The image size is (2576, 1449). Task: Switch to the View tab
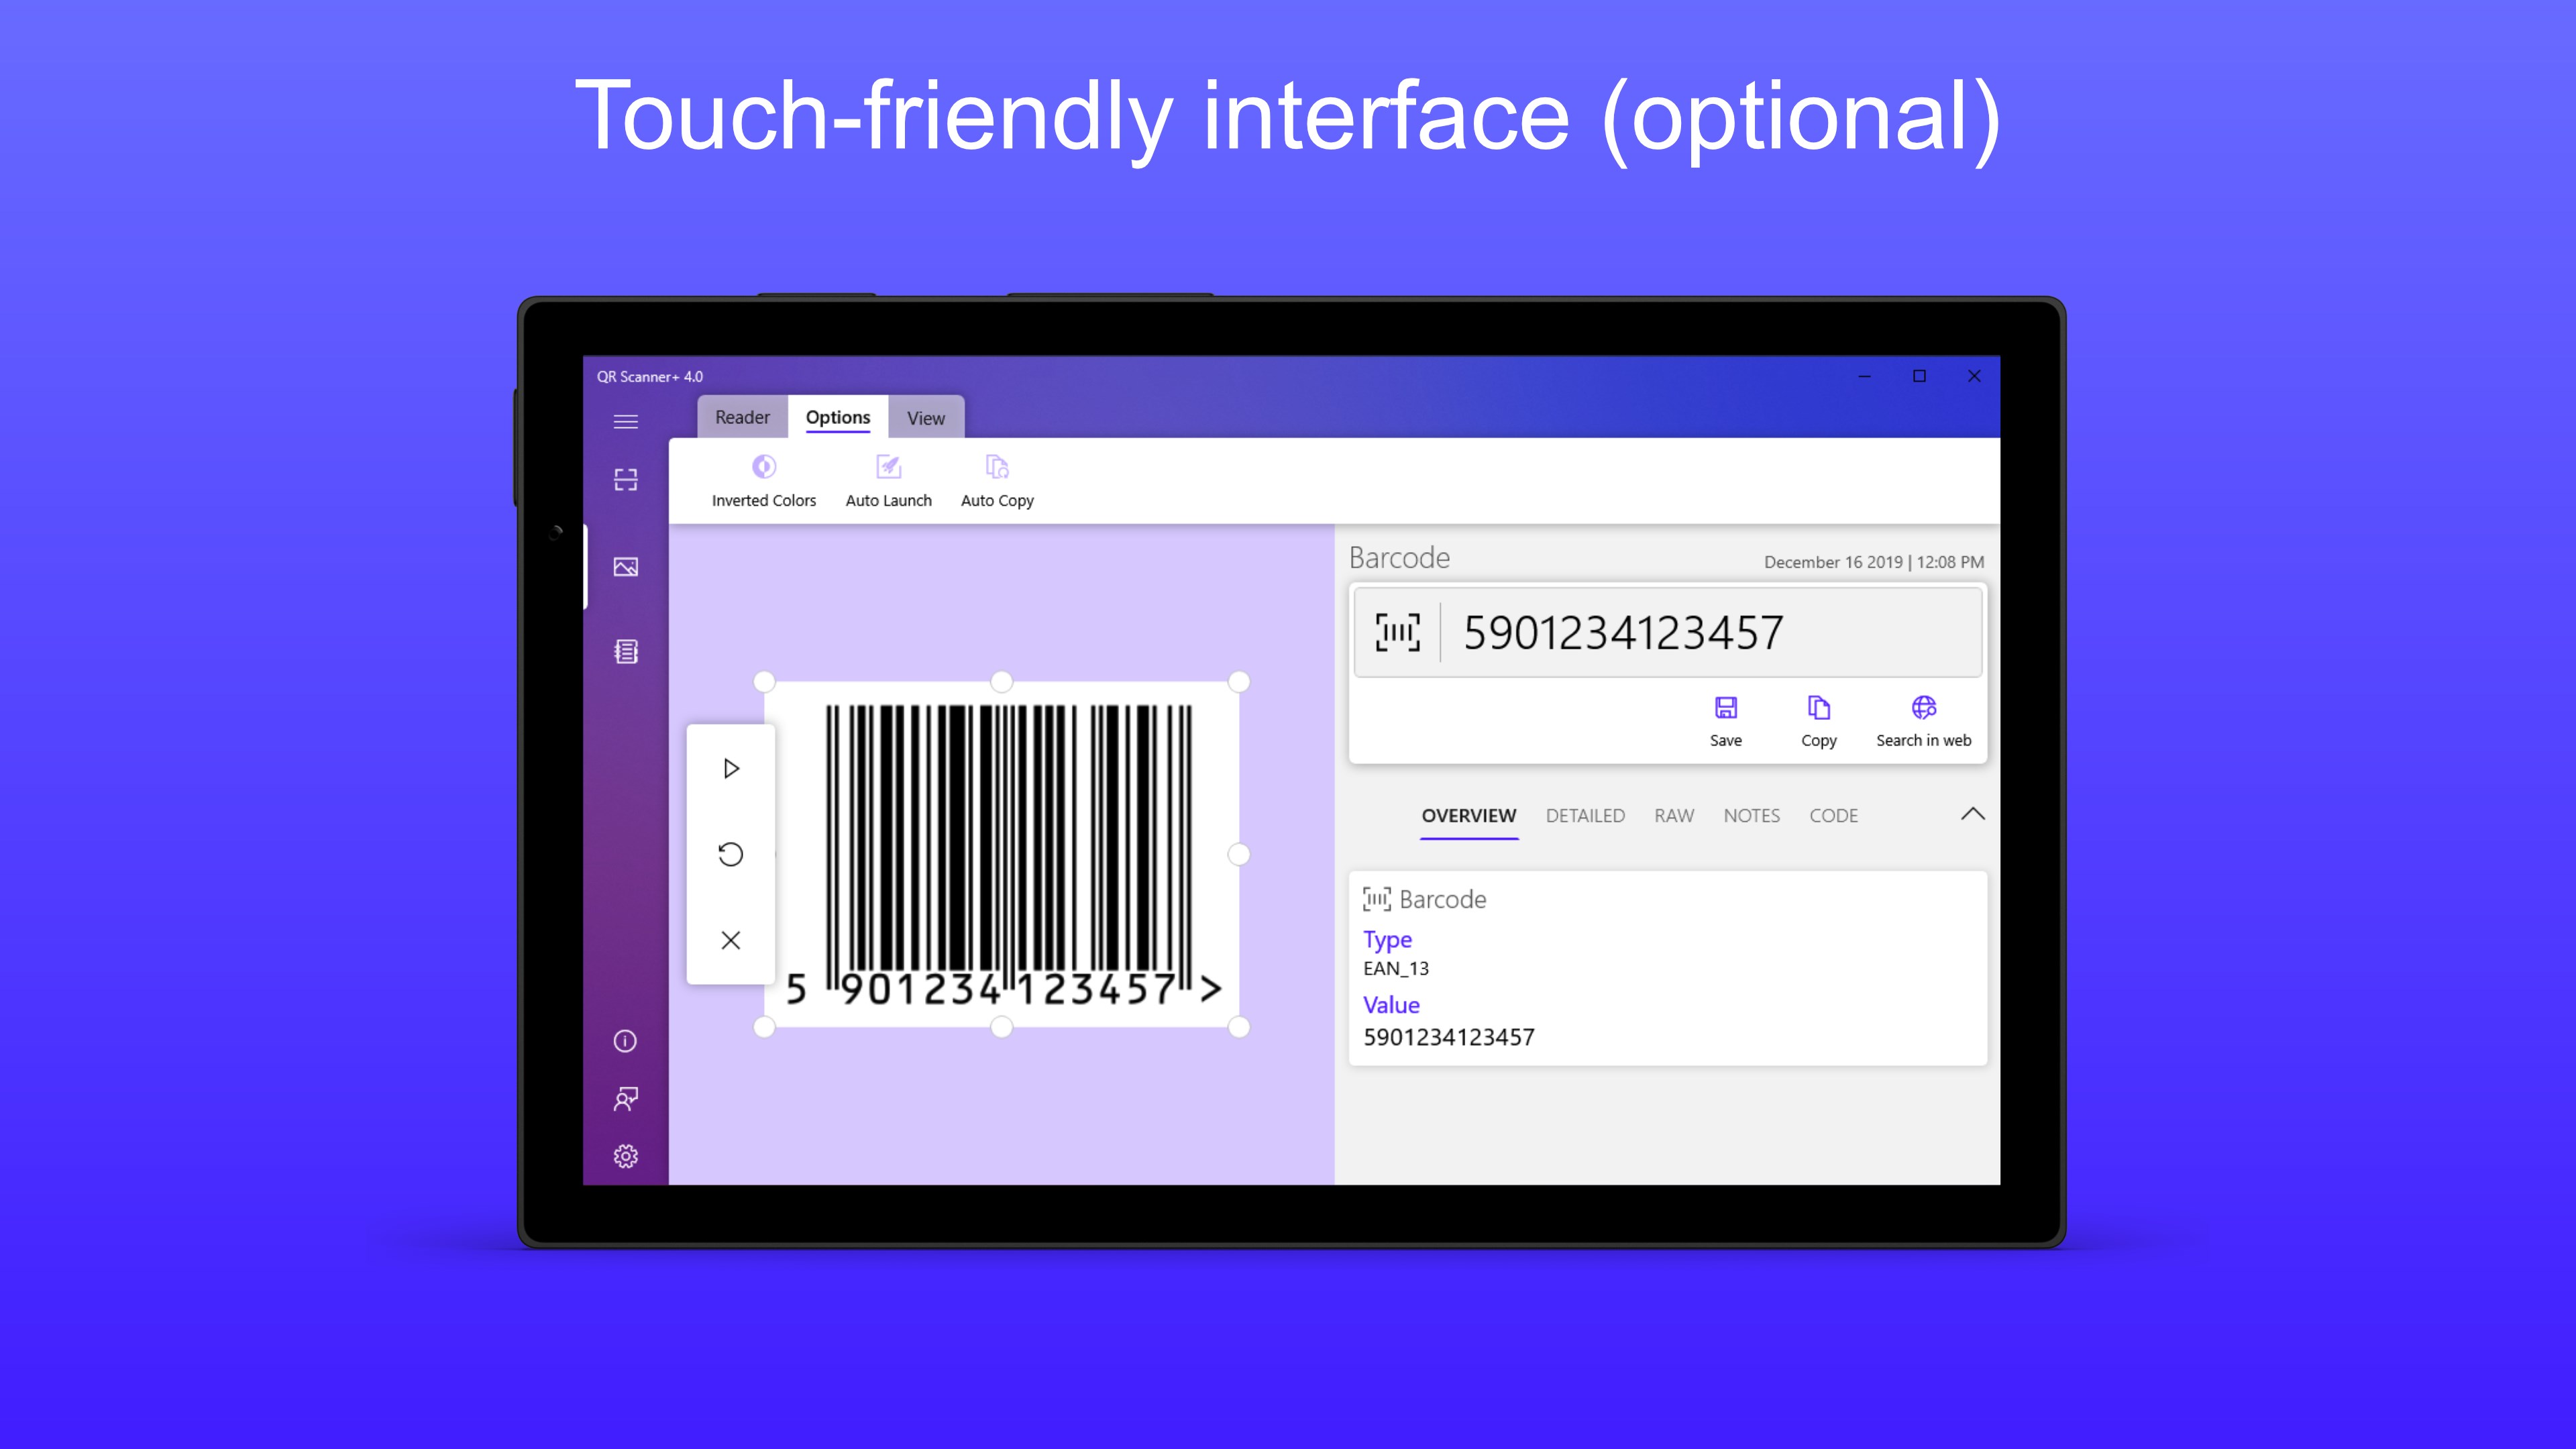click(925, 418)
